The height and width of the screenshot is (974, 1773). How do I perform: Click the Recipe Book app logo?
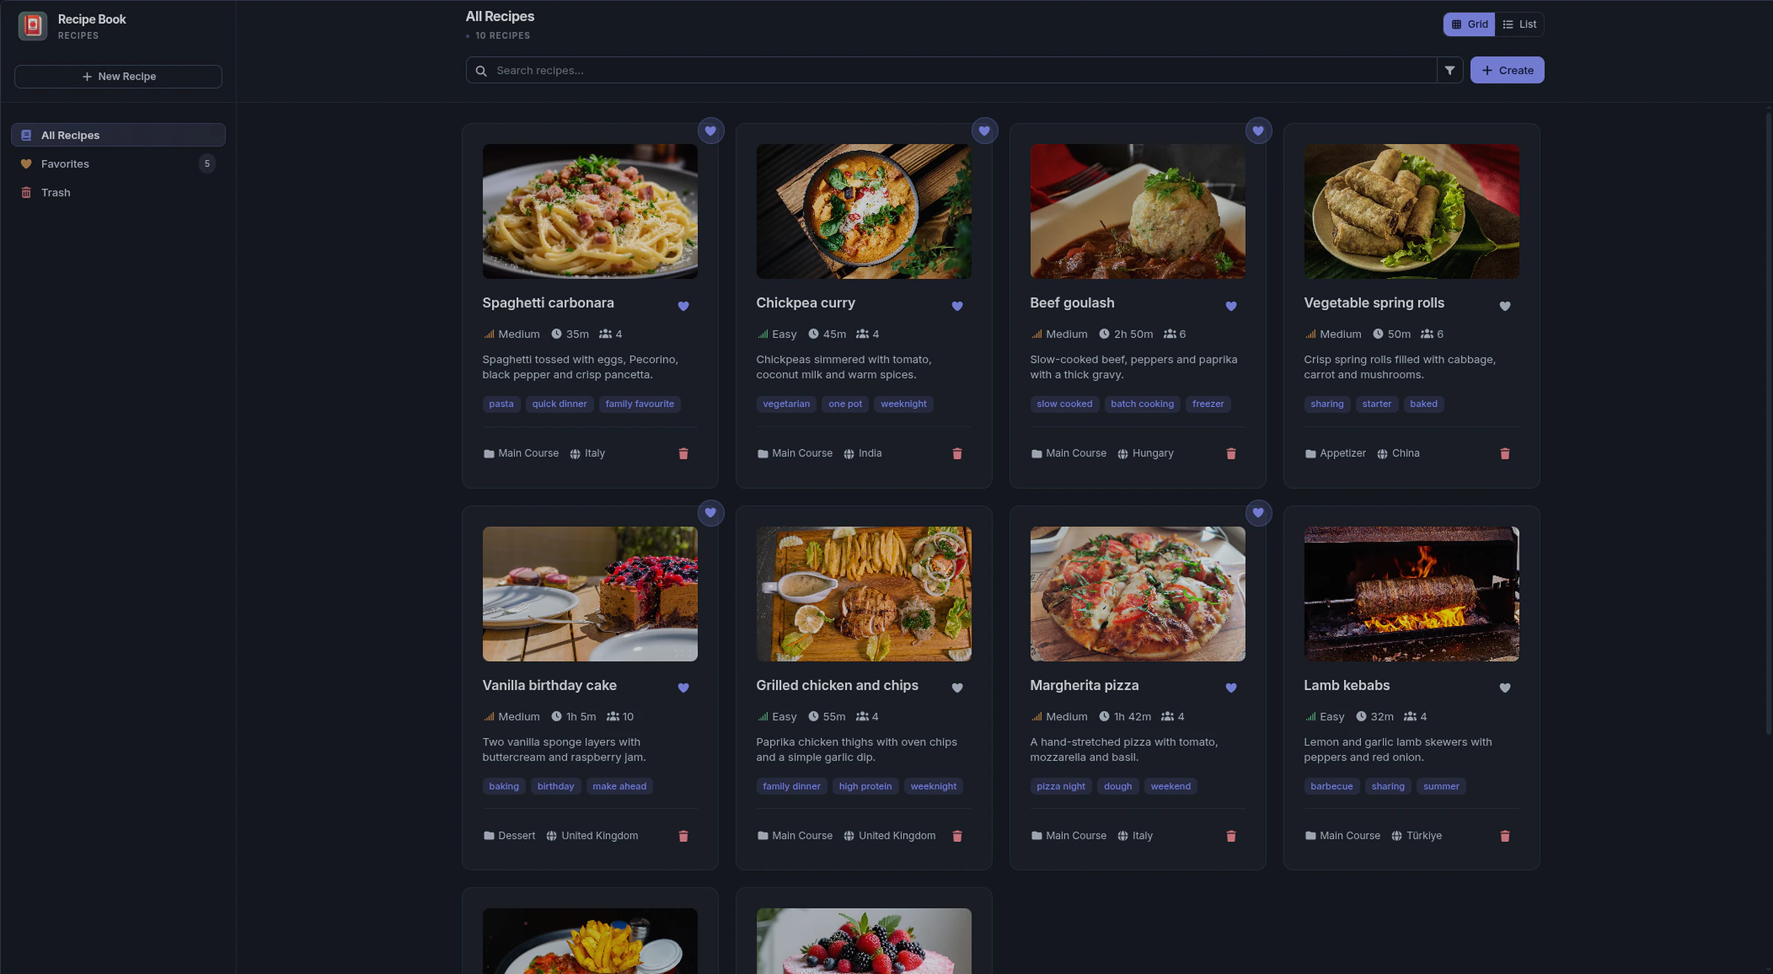click(33, 26)
